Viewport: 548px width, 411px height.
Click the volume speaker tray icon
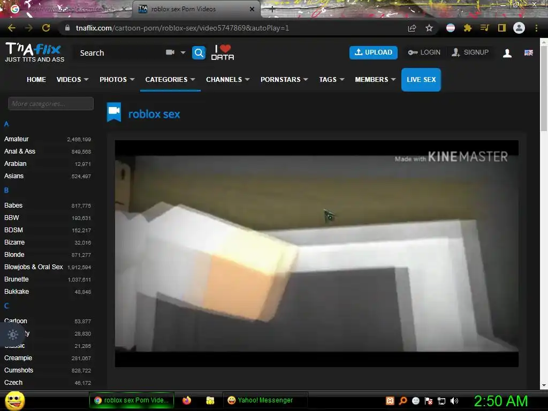click(454, 401)
